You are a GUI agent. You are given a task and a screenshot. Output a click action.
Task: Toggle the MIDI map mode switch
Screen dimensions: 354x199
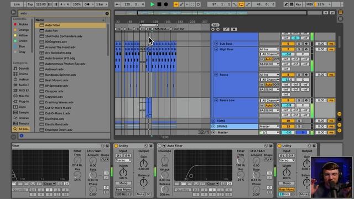(x=310, y=4)
